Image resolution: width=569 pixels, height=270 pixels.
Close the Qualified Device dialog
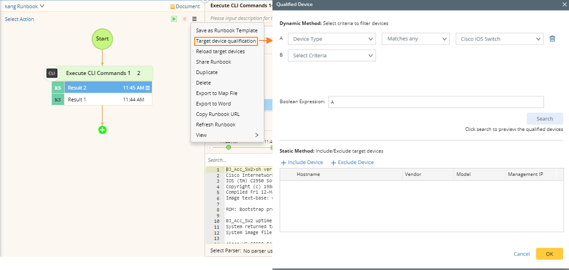click(564, 4)
